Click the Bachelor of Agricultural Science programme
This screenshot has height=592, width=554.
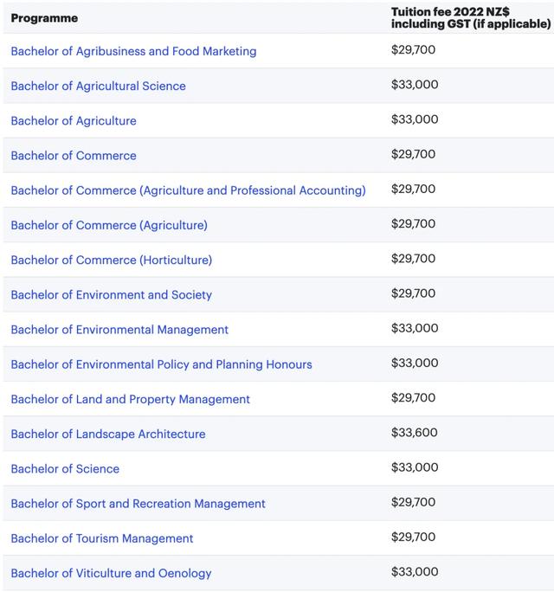(x=98, y=86)
